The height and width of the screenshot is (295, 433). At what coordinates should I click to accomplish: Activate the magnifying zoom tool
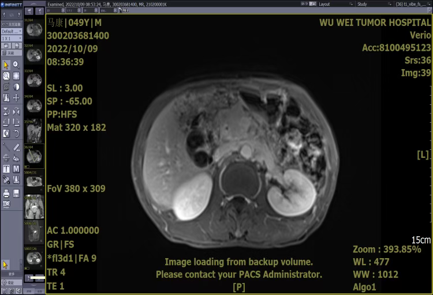coord(16,65)
